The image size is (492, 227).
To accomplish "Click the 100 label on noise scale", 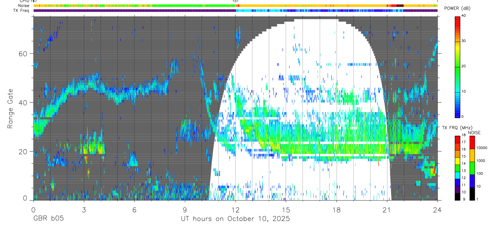I will (480, 173).
